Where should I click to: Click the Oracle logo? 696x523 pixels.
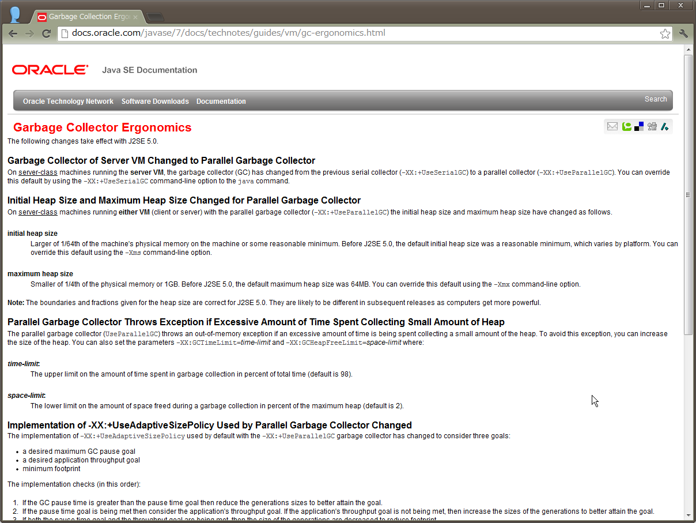tap(50, 70)
